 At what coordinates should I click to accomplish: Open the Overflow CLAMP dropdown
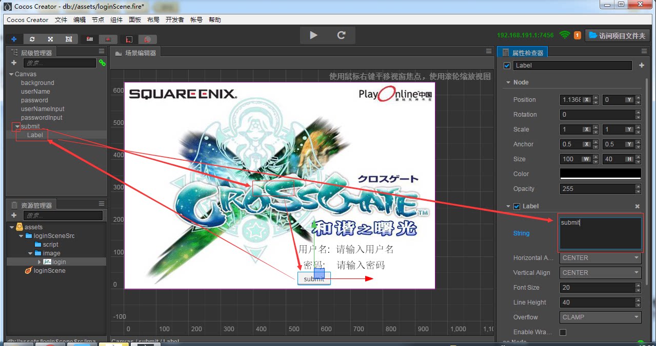pos(601,317)
